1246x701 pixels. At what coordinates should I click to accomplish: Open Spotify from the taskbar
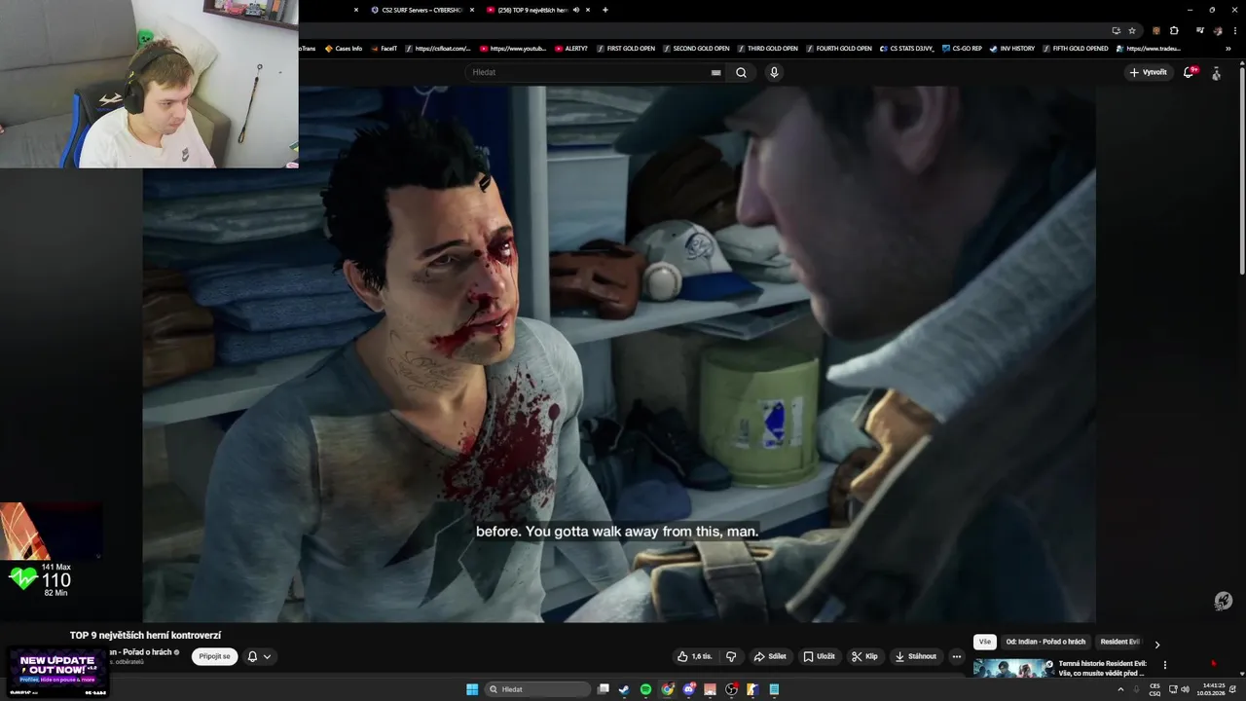click(646, 689)
